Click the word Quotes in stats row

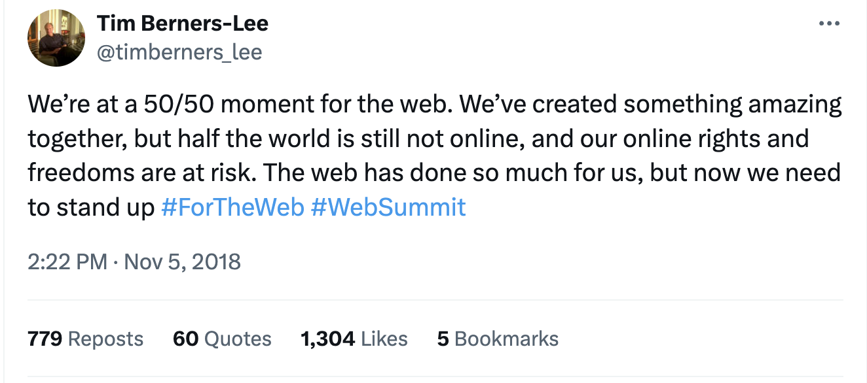click(x=238, y=339)
